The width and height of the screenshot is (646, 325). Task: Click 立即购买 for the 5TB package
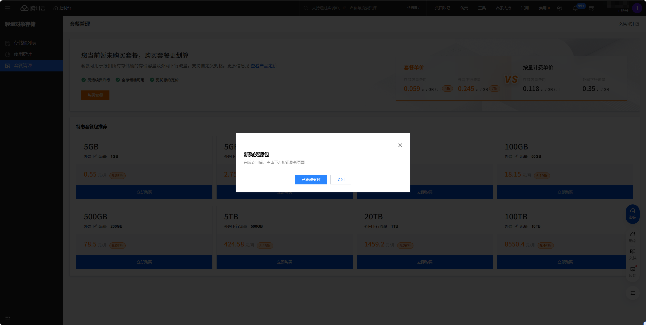click(284, 262)
